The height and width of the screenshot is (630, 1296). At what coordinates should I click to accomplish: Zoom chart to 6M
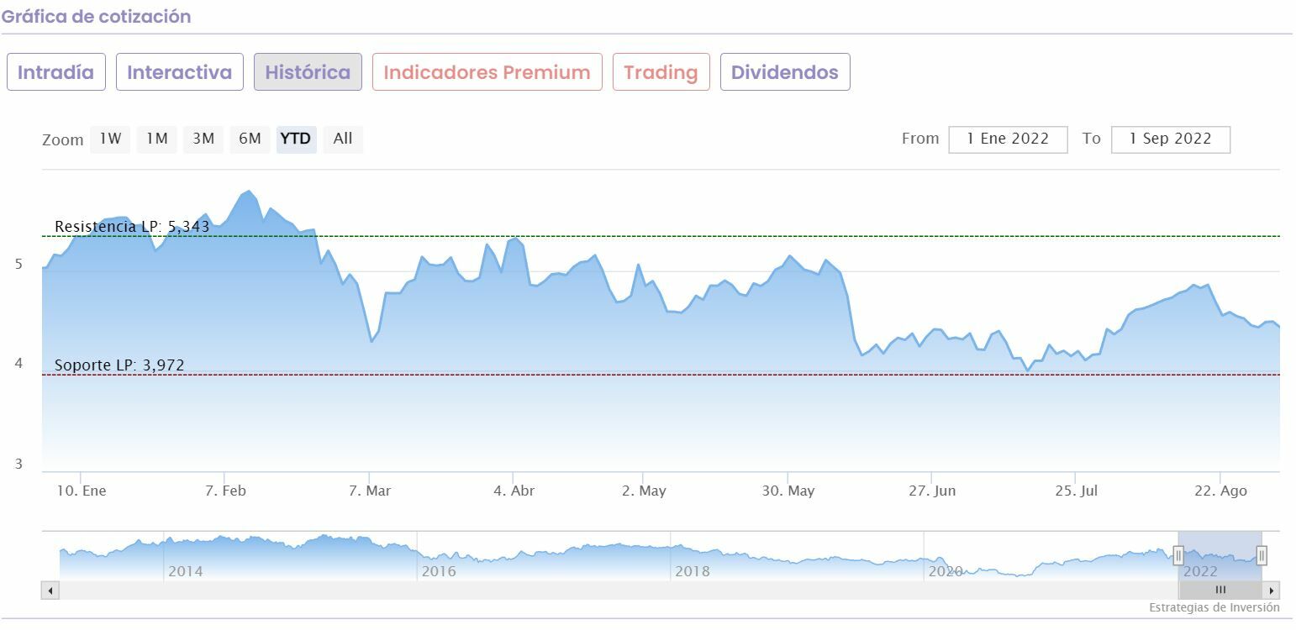click(x=250, y=139)
